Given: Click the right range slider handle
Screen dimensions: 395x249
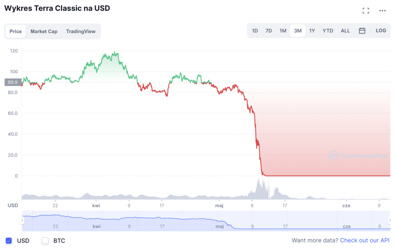Looking at the screenshot, I should [x=389, y=220].
